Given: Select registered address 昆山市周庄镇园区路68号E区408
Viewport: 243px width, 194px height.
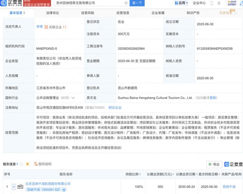Looking at the screenshot, I should pos(60,108).
